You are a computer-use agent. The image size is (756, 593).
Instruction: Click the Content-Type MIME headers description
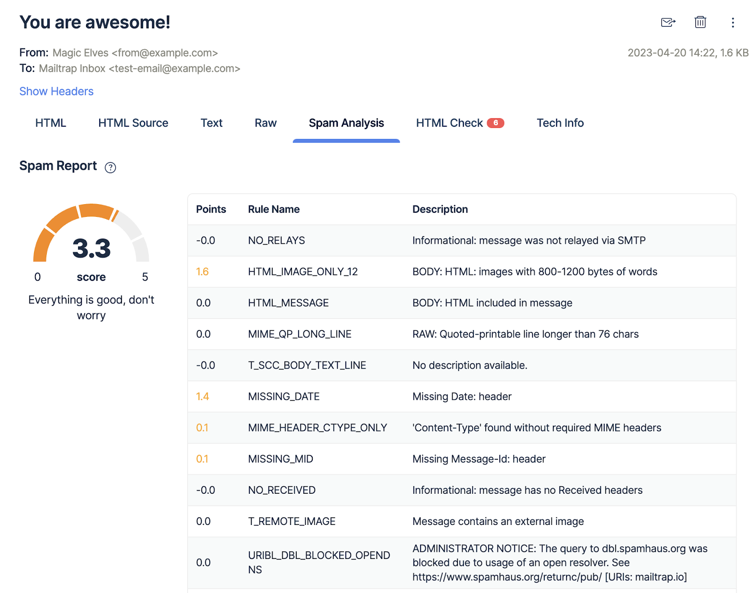(537, 428)
